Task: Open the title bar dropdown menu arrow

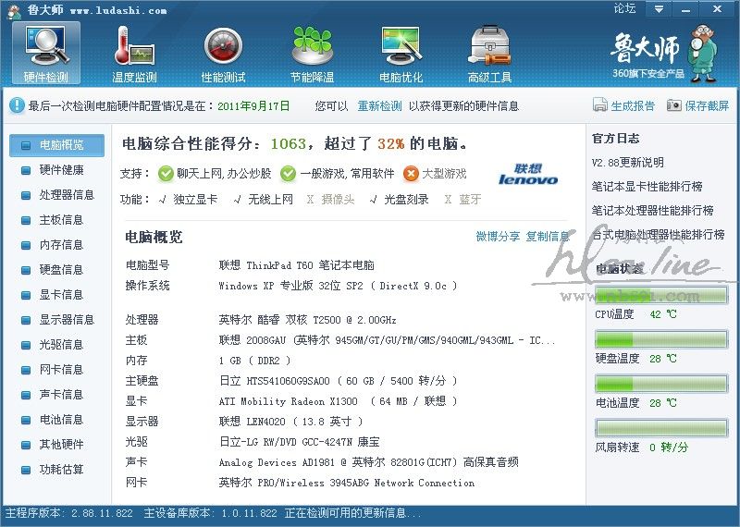Action: pos(659,9)
